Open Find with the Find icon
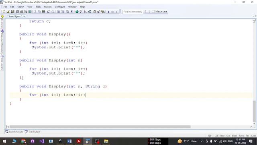The image size is (257, 145). point(95,12)
